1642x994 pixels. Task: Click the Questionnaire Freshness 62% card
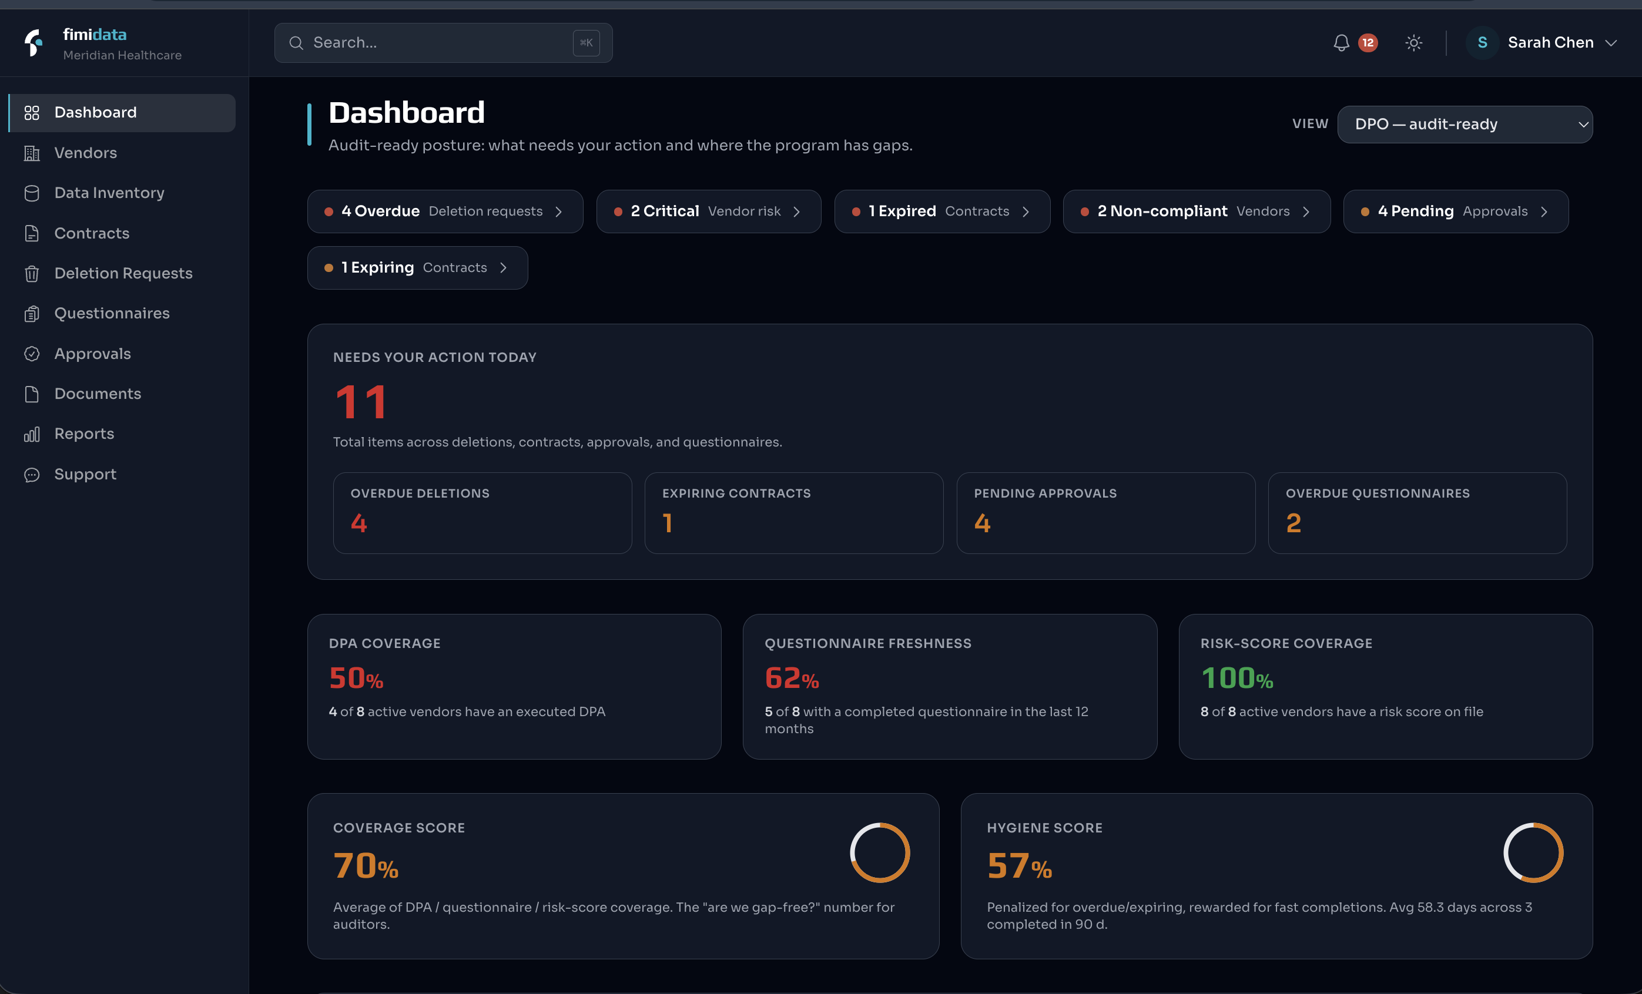[950, 686]
